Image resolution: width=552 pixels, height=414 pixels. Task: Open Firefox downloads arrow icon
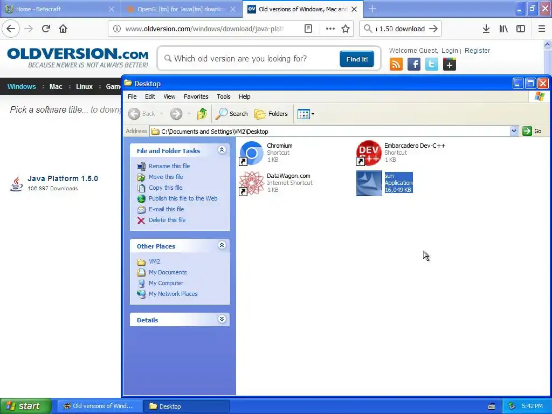click(x=486, y=29)
